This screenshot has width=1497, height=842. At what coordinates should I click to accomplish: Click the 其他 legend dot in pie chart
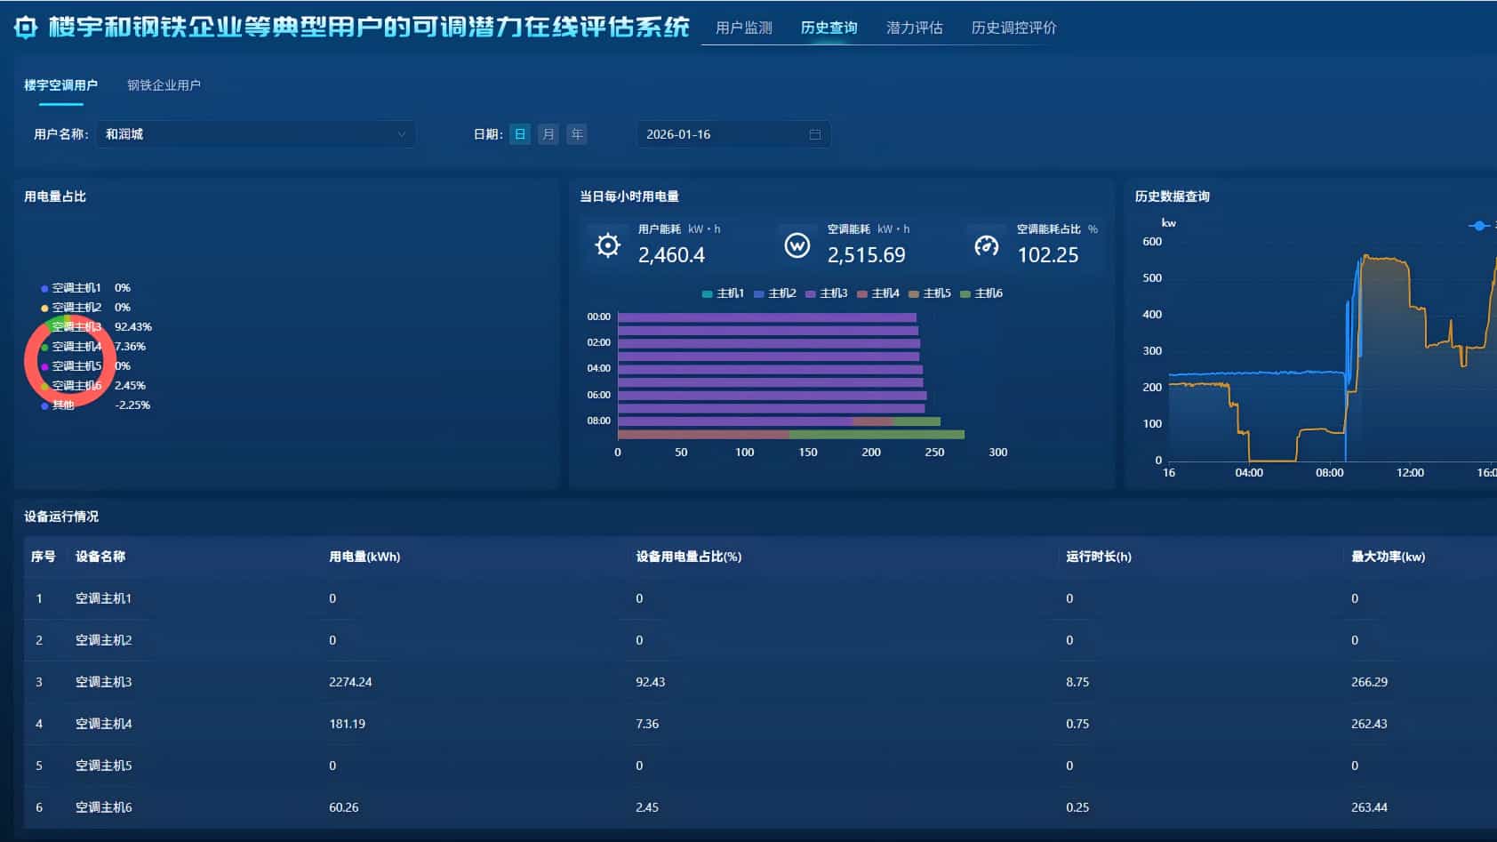click(x=44, y=405)
